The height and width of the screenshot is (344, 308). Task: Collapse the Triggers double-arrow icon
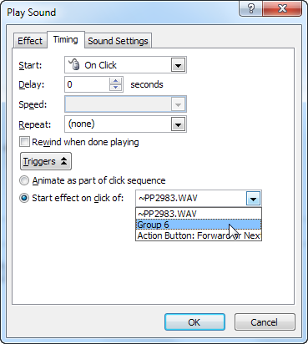coord(63,161)
